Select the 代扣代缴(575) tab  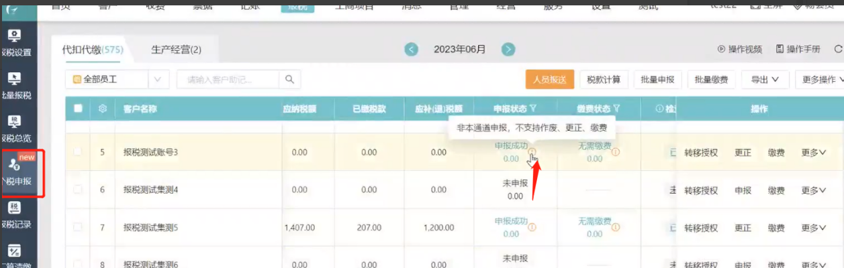pyautogui.click(x=92, y=50)
